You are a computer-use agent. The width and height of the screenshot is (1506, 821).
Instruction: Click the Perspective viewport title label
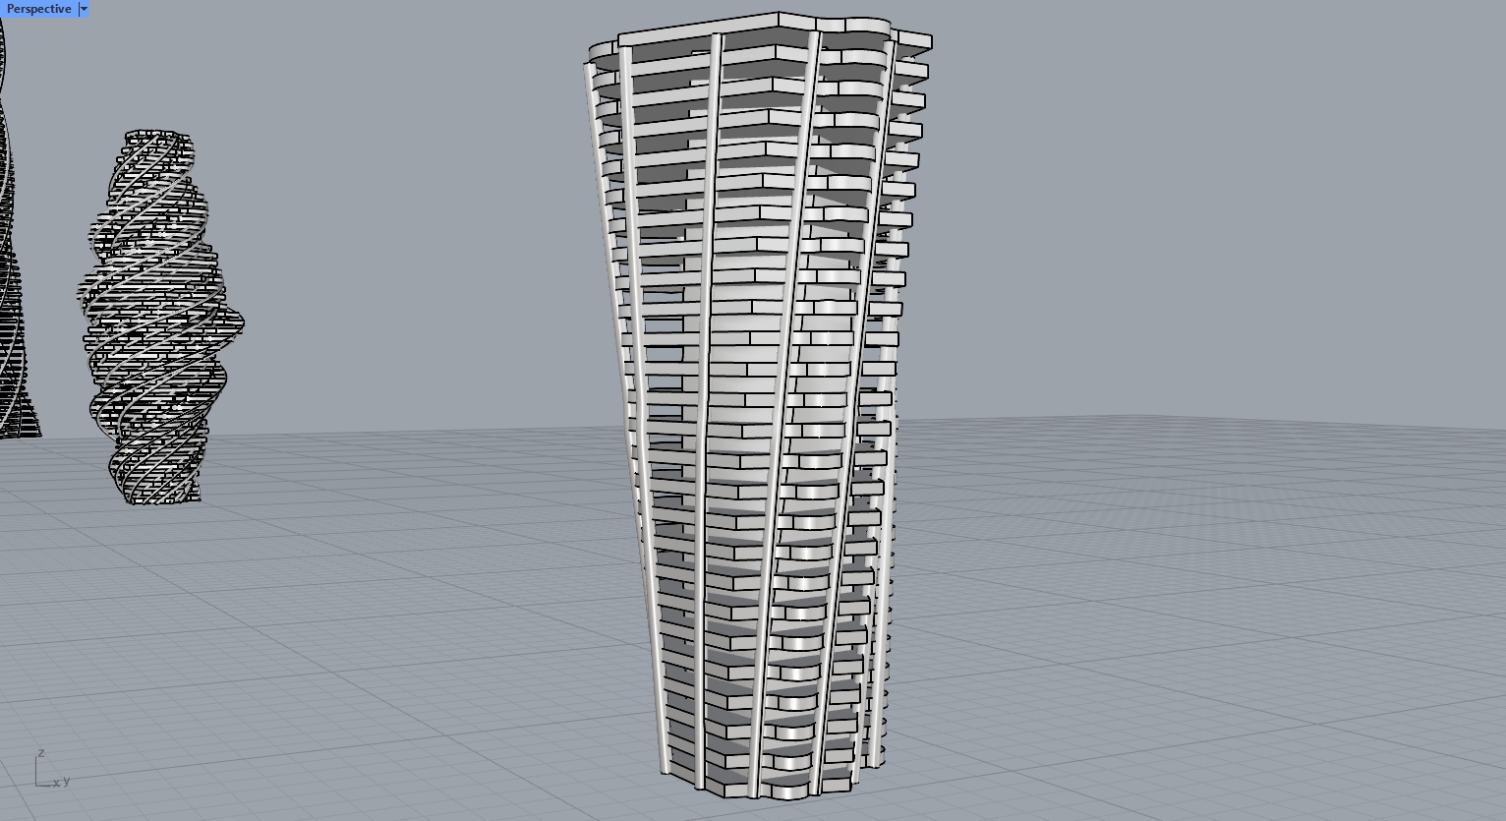(x=38, y=9)
